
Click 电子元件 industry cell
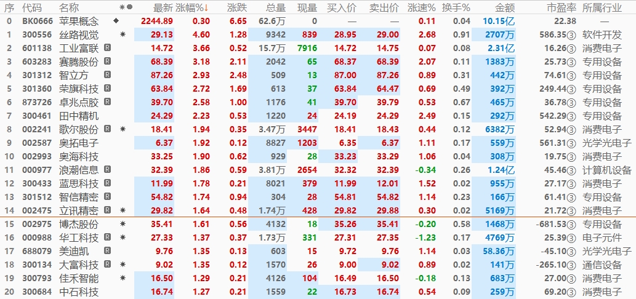(602, 237)
